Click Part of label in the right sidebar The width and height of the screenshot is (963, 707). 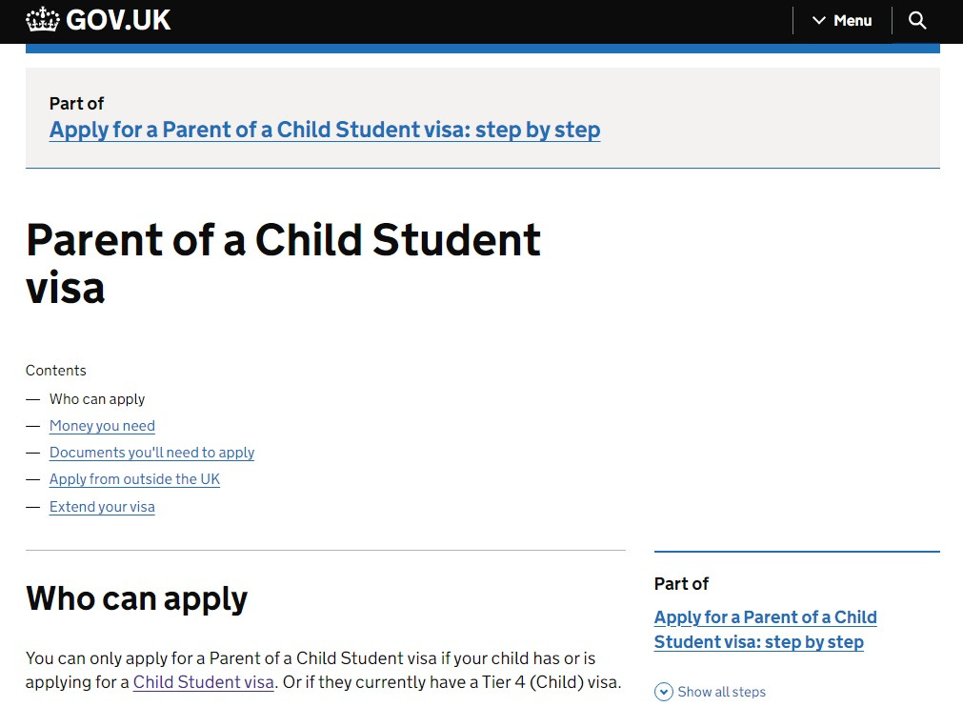(x=681, y=583)
